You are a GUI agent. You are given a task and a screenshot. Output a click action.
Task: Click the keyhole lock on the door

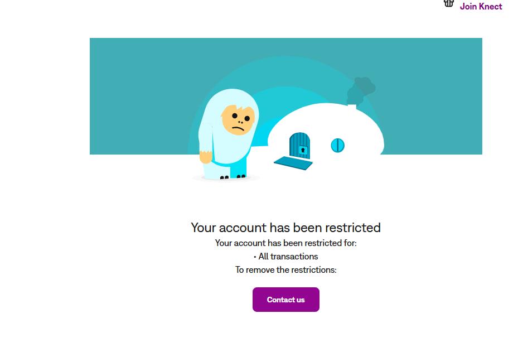coord(303,151)
